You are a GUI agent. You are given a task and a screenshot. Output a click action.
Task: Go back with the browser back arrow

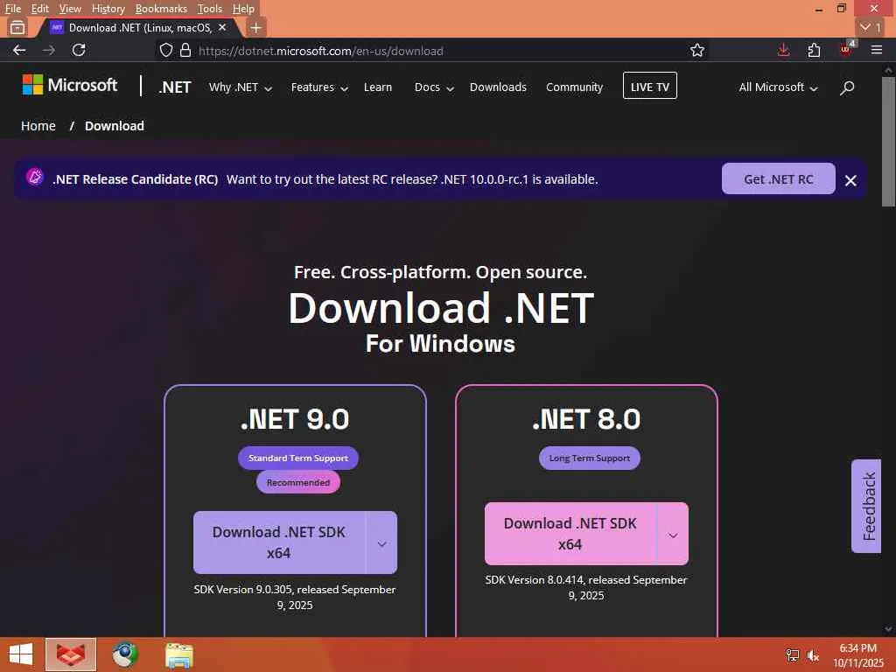click(x=19, y=50)
